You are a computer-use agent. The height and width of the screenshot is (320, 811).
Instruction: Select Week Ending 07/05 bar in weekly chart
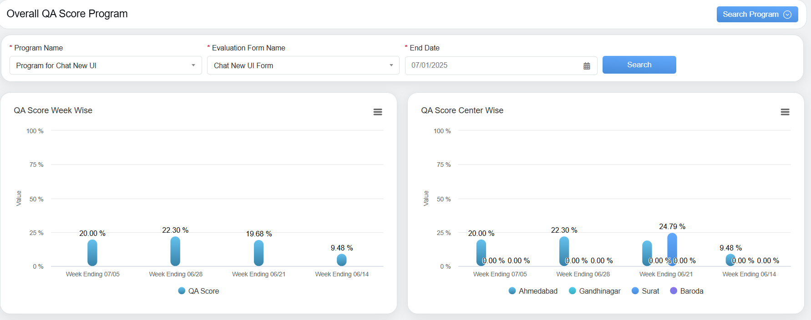click(92, 253)
